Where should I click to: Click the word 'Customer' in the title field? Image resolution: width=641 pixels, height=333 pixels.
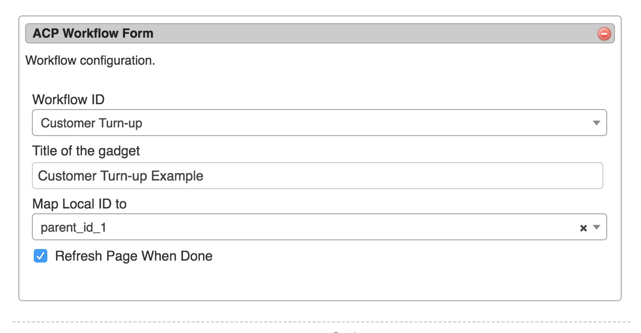[x=67, y=176]
